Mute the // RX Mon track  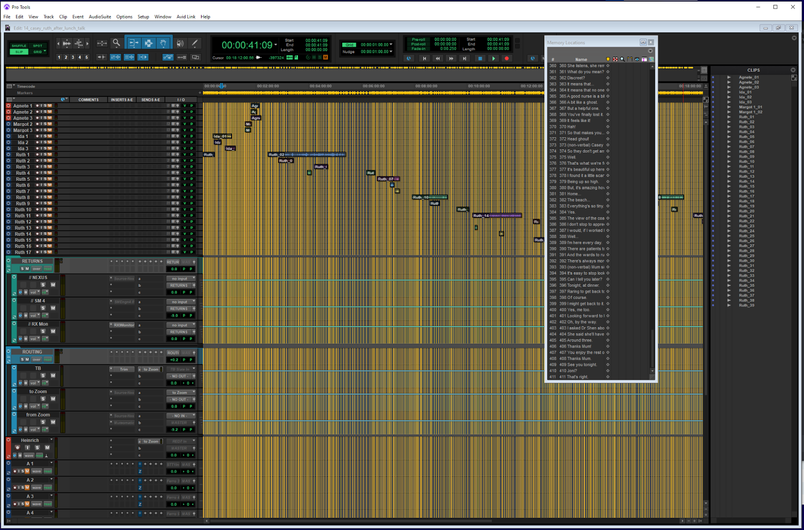click(x=53, y=331)
